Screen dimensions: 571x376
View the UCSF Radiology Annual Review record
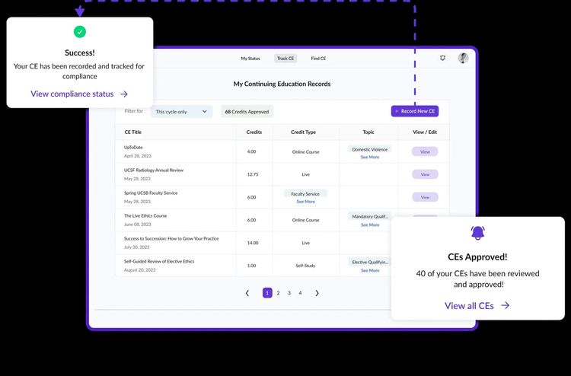tap(425, 174)
